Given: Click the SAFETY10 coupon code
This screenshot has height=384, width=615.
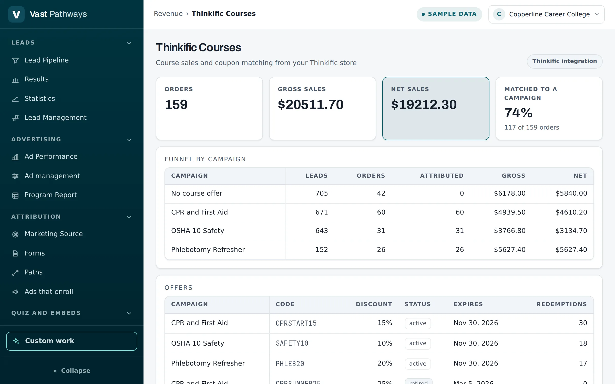Looking at the screenshot, I should [292, 343].
